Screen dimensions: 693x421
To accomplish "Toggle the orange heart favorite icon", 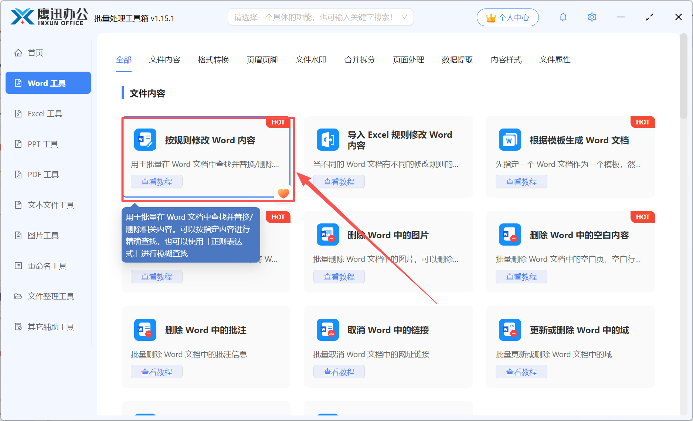I will click(283, 193).
